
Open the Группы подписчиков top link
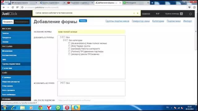tap(117, 21)
